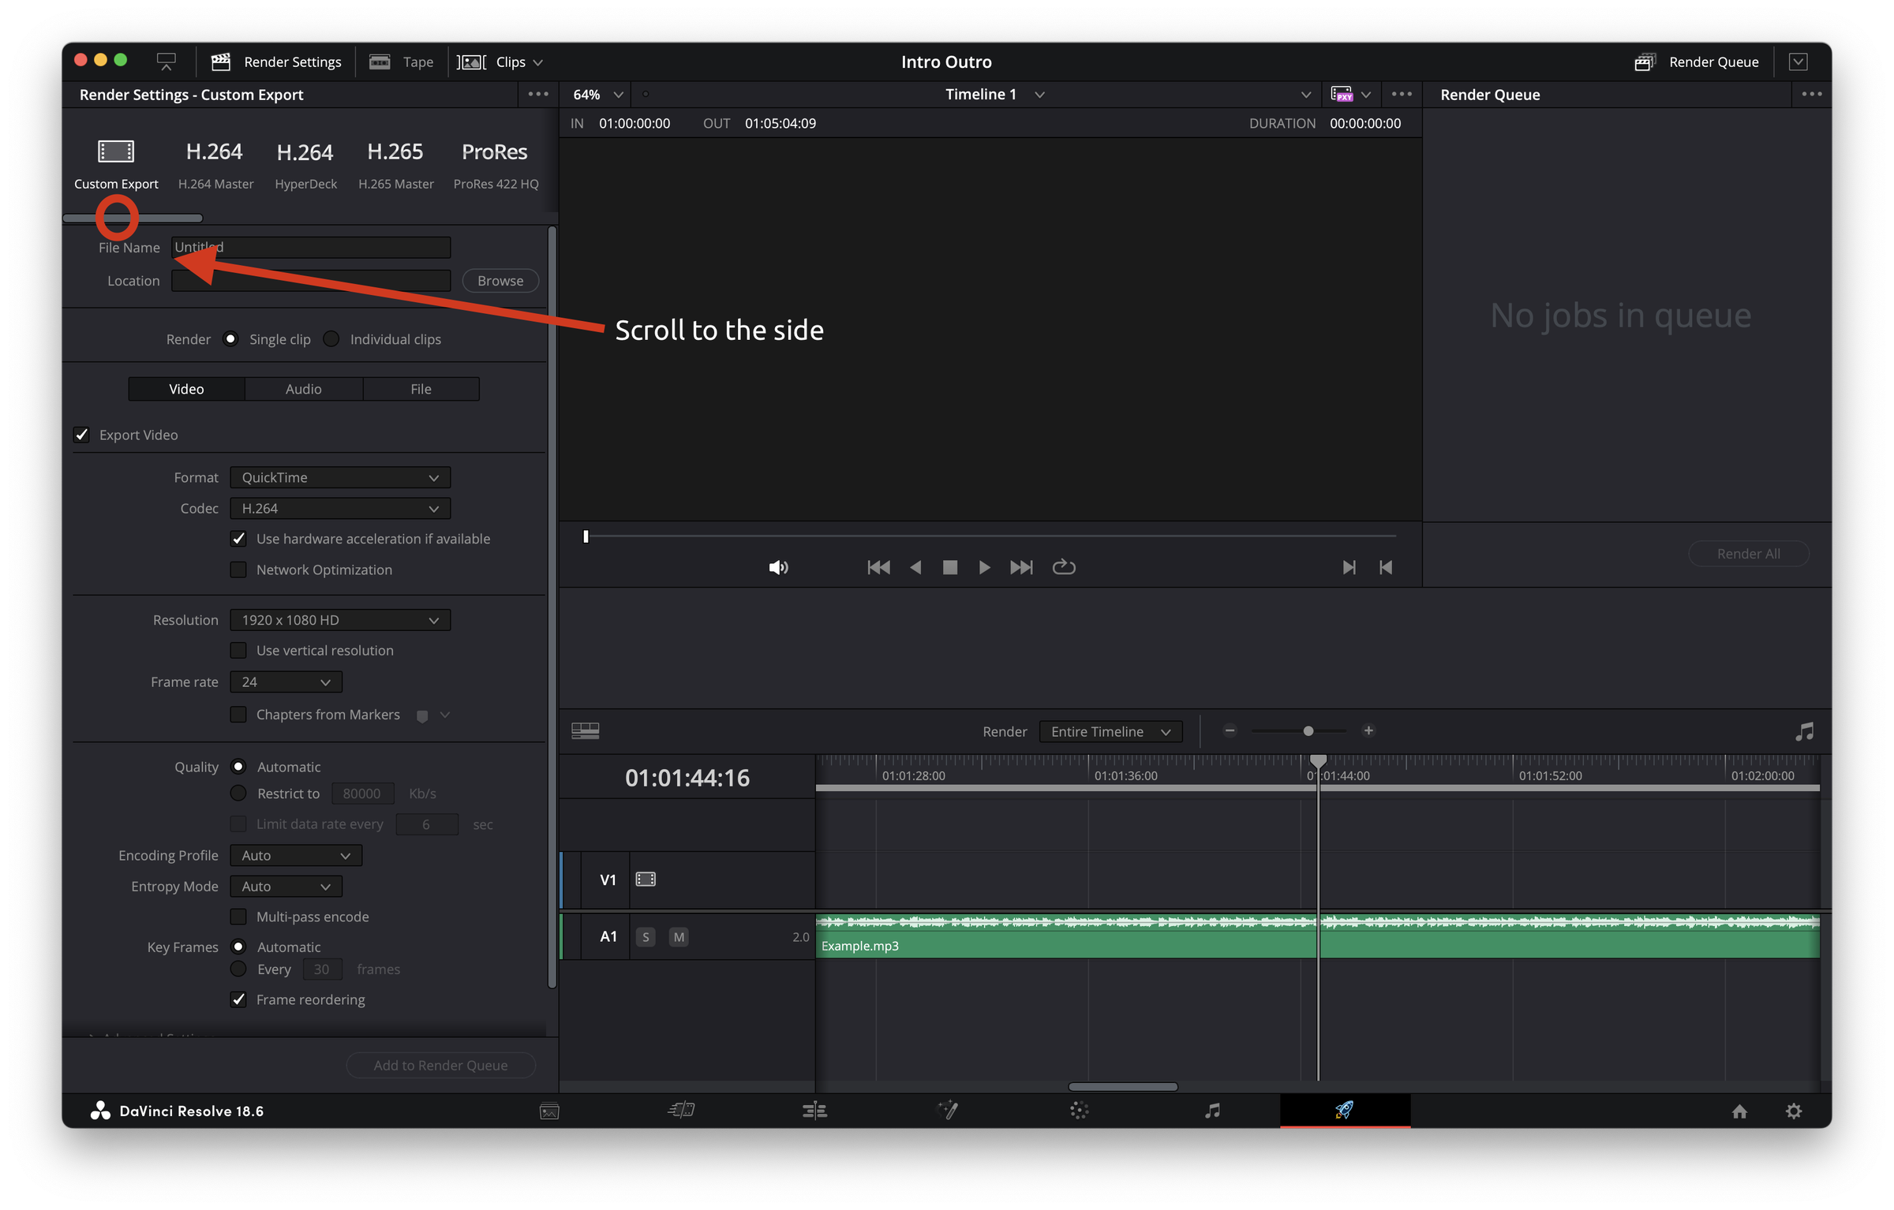1894x1210 pixels.
Task: Disable the Frame reordering checkbox
Action: [x=238, y=999]
